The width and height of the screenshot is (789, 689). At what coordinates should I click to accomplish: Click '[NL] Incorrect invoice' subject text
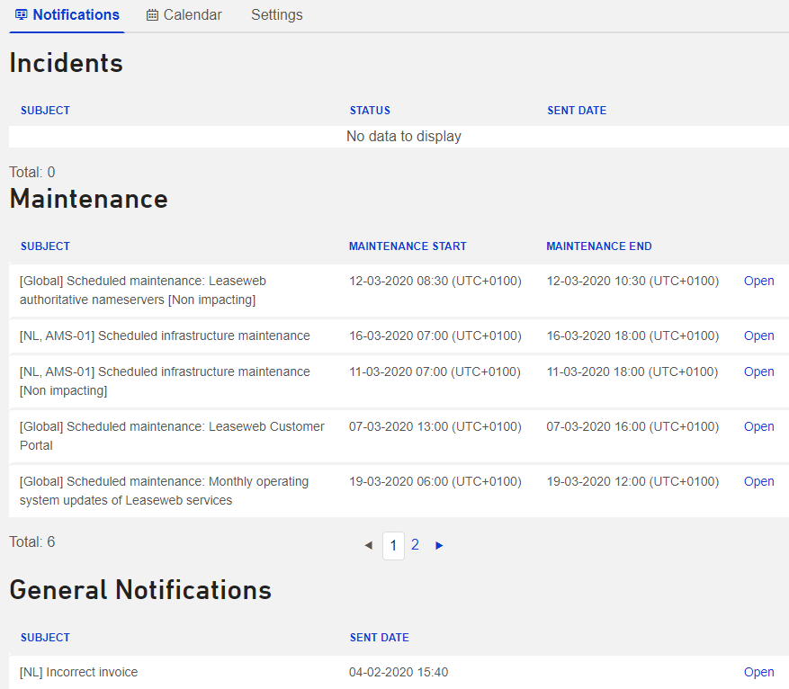click(78, 672)
